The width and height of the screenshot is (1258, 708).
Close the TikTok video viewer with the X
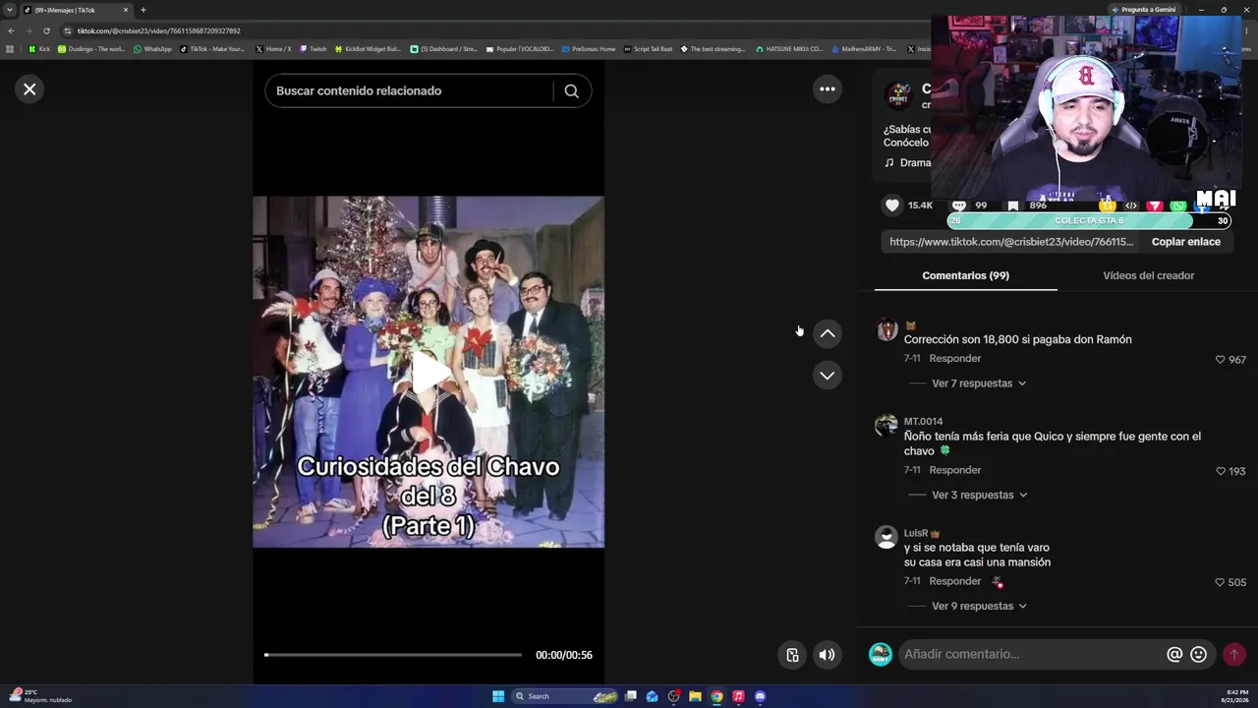[x=29, y=89]
